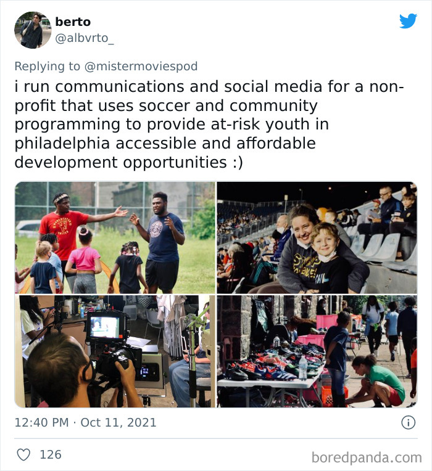Image resolution: width=432 pixels, height=471 pixels.
Task: Click the tweet text about non-profit soccer
Action: (209, 124)
